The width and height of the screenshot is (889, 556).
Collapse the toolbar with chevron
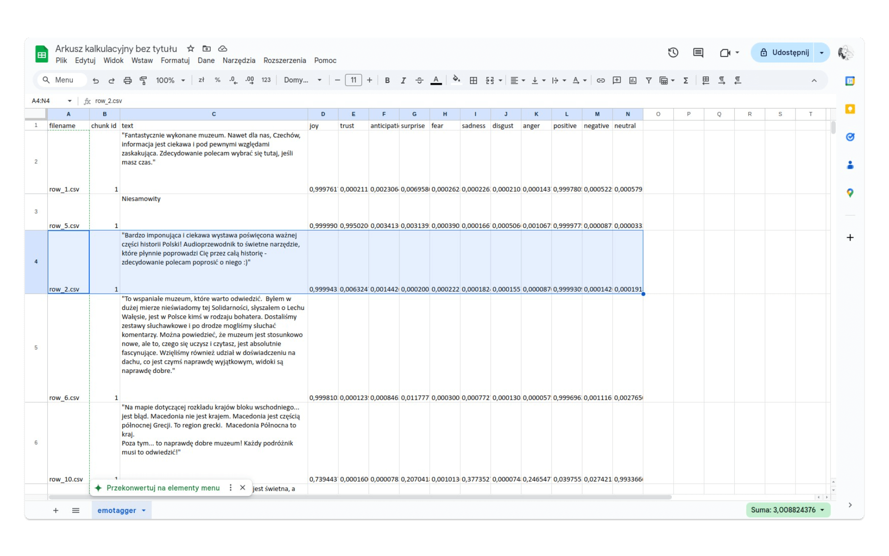(814, 81)
